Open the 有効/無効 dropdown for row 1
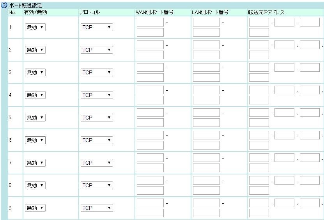The width and height of the screenshot is (324, 220). point(35,27)
